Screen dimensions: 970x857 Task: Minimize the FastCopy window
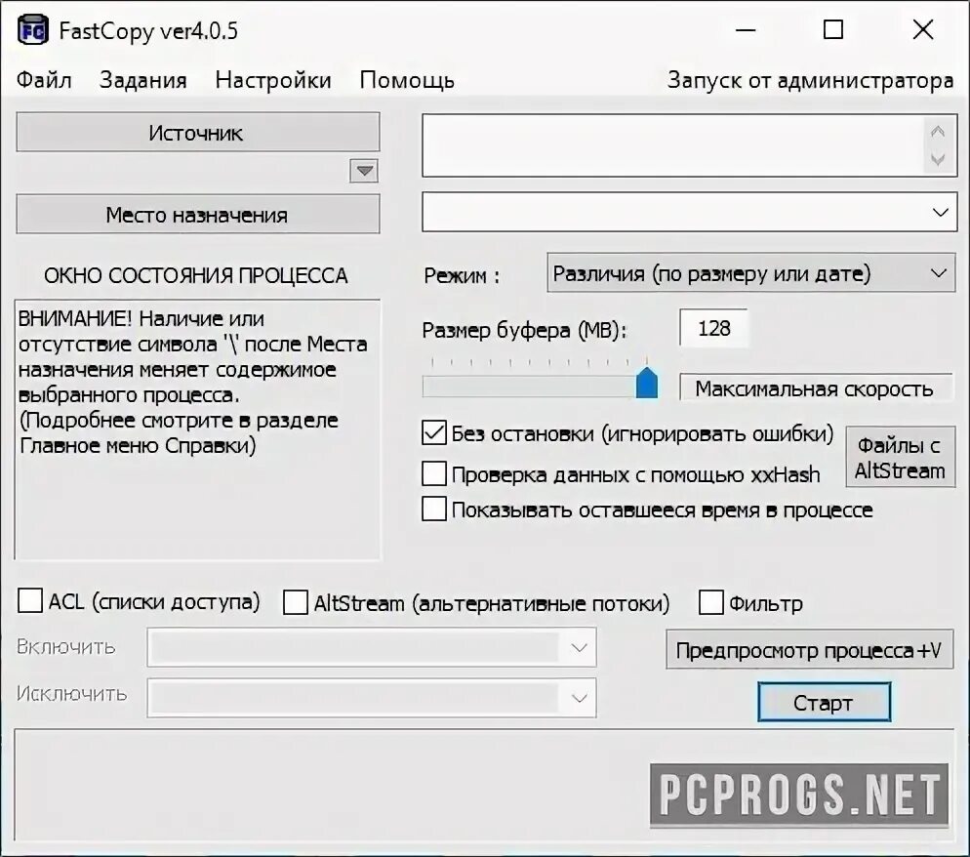point(746,29)
